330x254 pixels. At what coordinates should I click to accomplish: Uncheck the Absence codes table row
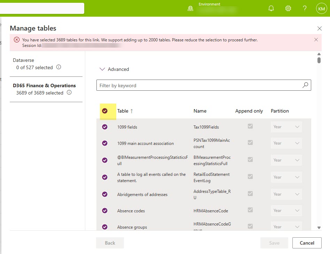point(105,211)
